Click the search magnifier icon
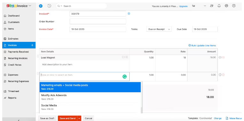The height and width of the screenshot is (121, 244). pos(58,6)
